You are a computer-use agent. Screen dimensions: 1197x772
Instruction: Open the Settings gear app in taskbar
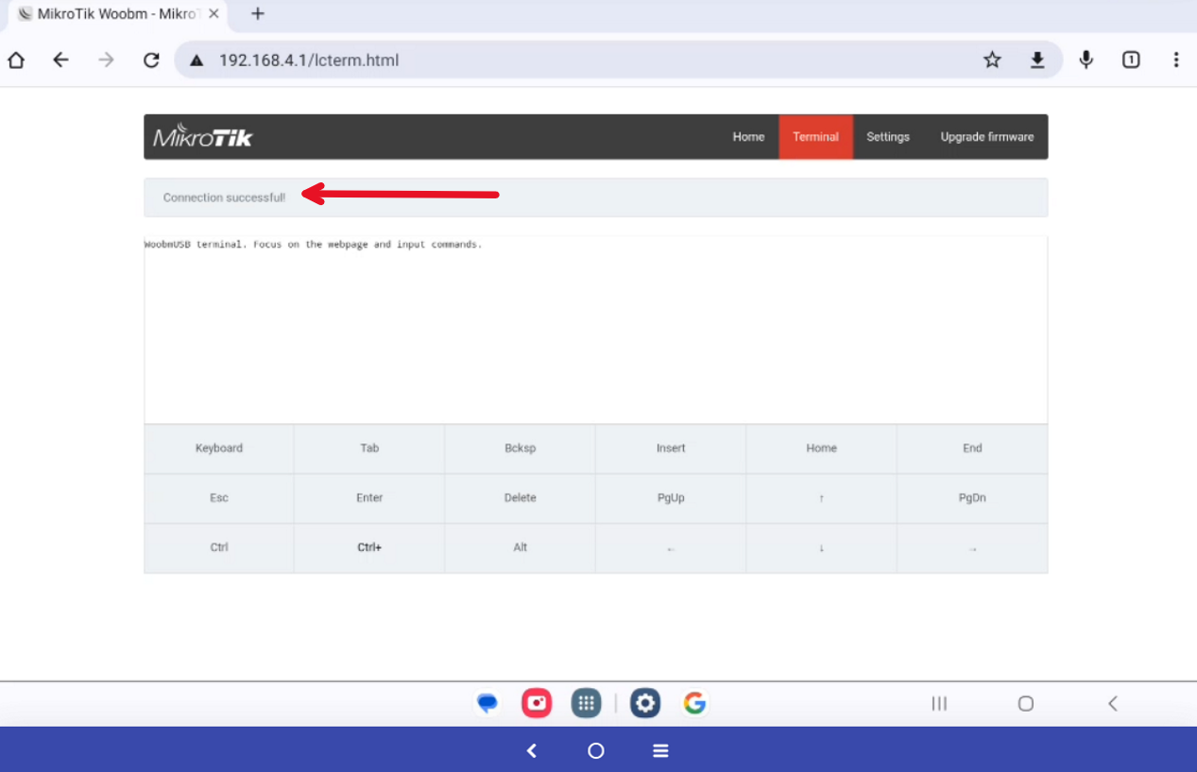point(645,703)
